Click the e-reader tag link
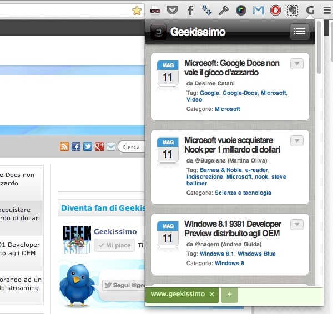Image resolution: width=333 pixels, height=314 pixels. click(256, 170)
